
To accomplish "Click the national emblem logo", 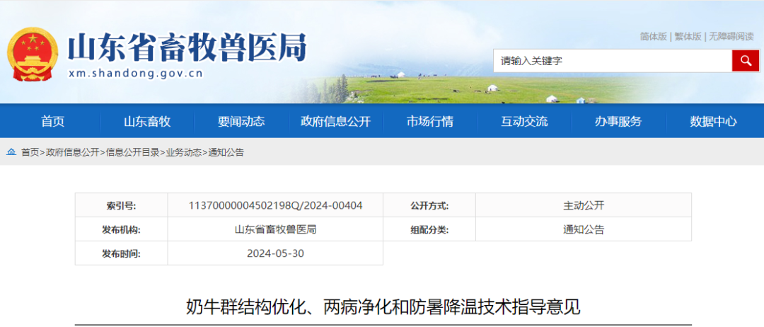I will coord(33,54).
